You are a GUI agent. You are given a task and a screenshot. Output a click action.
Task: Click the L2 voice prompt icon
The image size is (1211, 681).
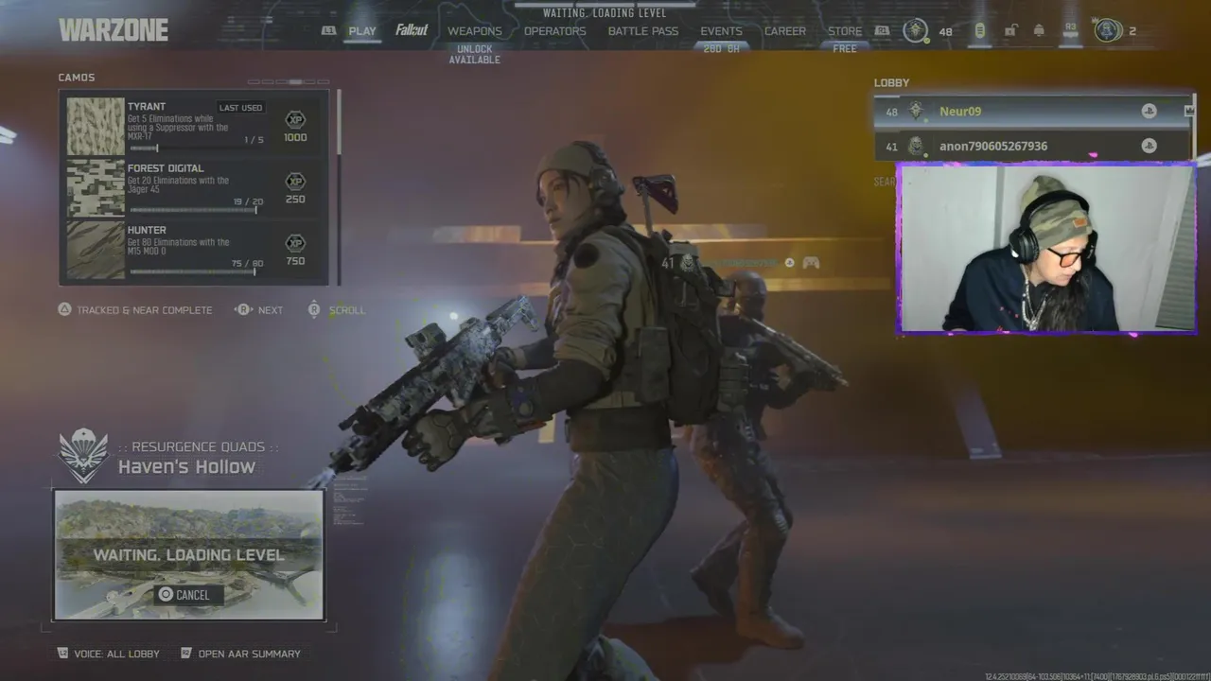point(63,653)
